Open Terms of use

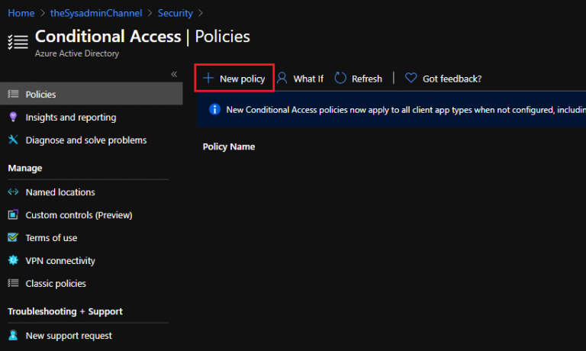(x=51, y=238)
